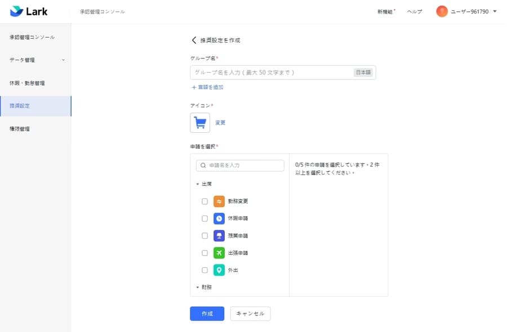The height and width of the screenshot is (332, 507).
Task: Click the 言語を追加 link
Action: 208,88
